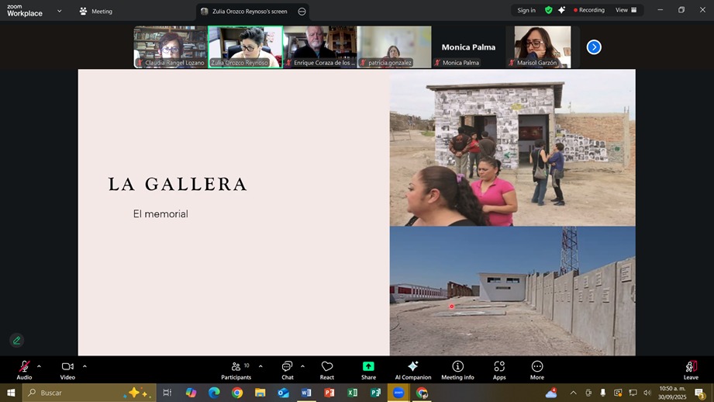Leave the meeting
Screen dimensions: 714x402
[690, 369]
